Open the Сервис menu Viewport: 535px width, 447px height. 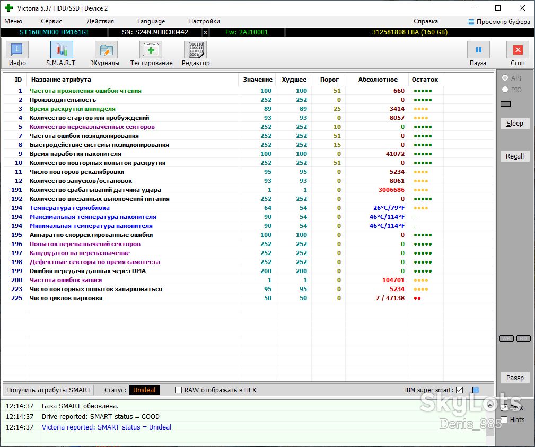tap(51, 21)
